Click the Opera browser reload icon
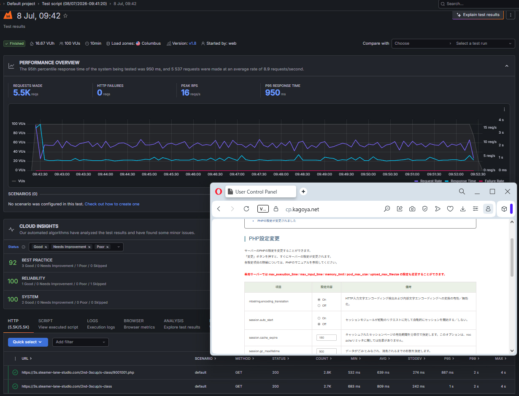 pos(246,209)
